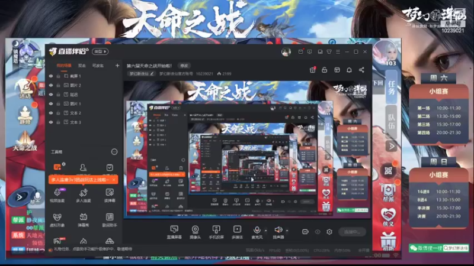Open the message bubble icon in the title bar
474x266 pixels.
tap(309, 52)
